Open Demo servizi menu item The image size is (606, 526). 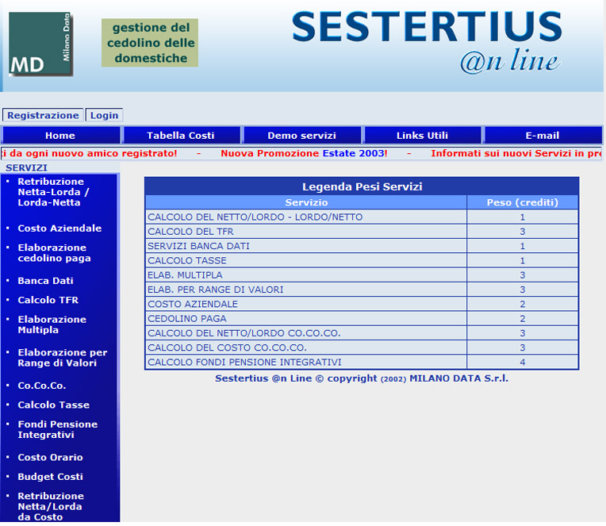click(302, 136)
